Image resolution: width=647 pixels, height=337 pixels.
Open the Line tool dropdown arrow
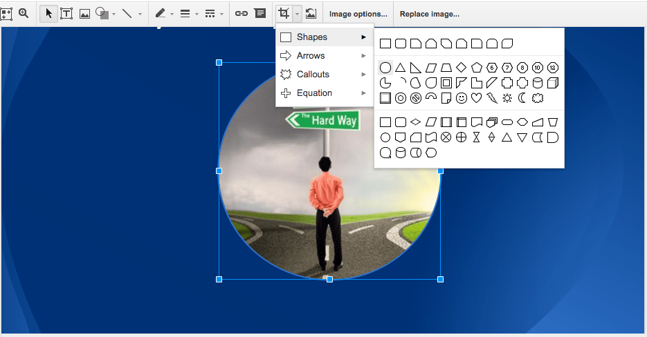[140, 14]
